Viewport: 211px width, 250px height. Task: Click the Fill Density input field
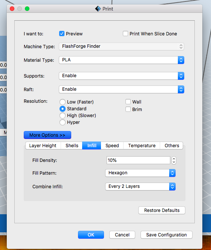138,160
